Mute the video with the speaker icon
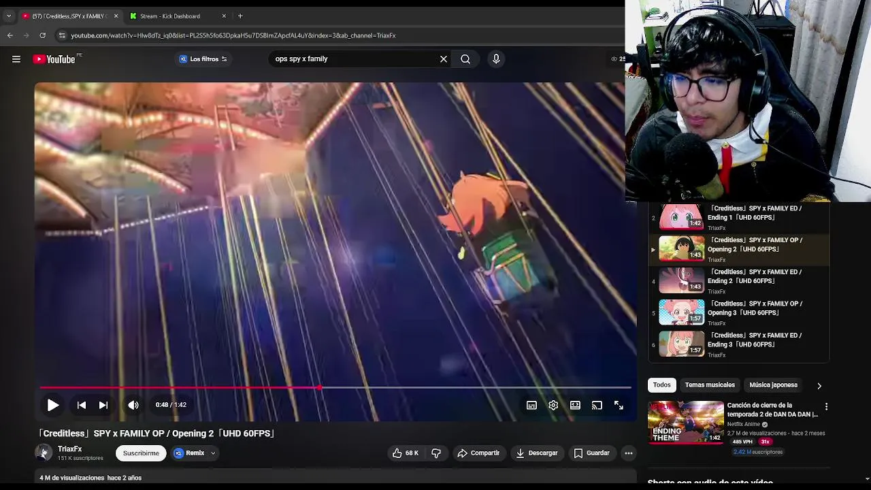The image size is (871, 490). point(133,405)
